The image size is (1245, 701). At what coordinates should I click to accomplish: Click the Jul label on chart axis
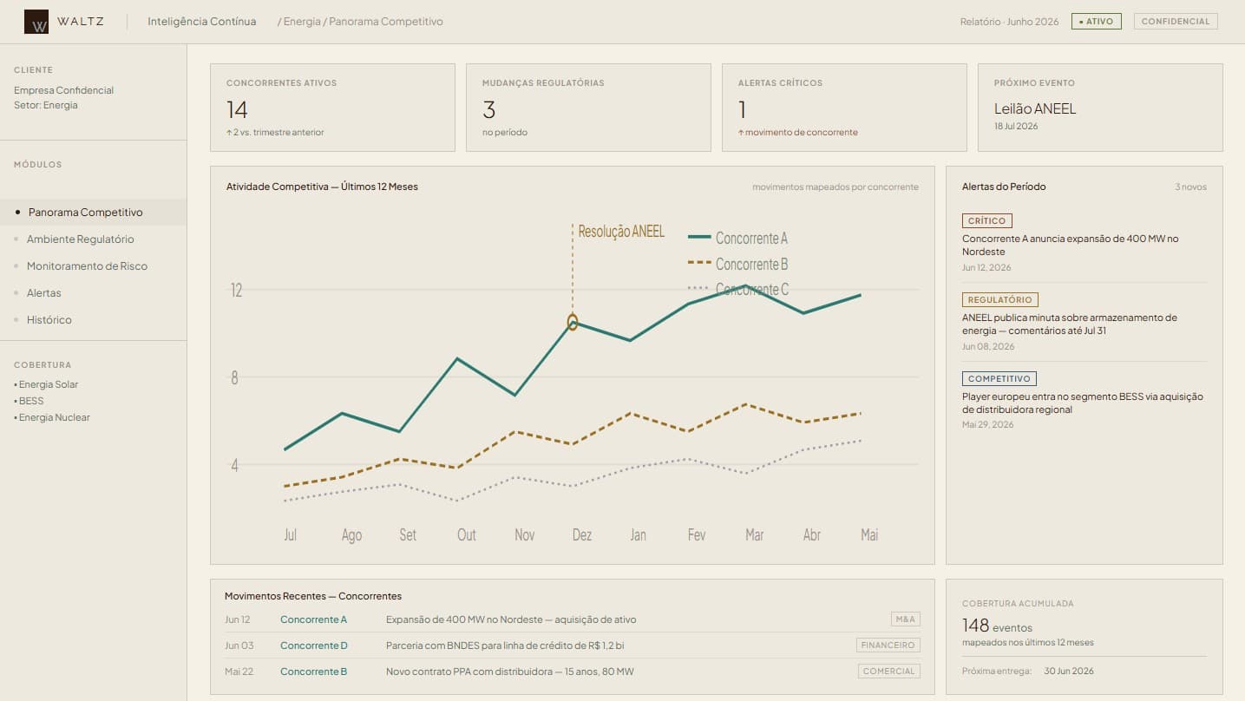290,534
